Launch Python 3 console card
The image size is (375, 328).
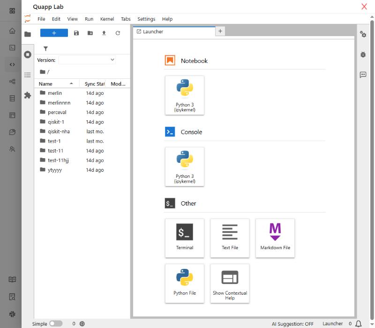(x=185, y=167)
